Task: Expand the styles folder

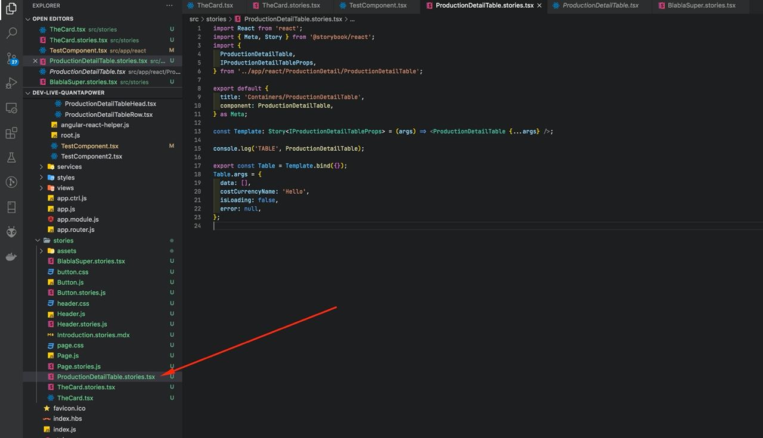Action: (x=41, y=178)
